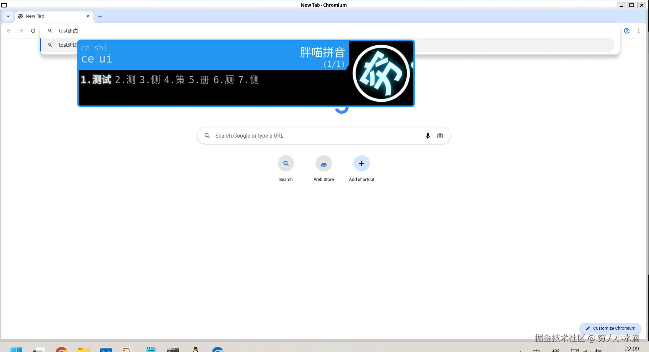
Task: Launch the Tux penguin app from the taskbar
Action: (195, 350)
